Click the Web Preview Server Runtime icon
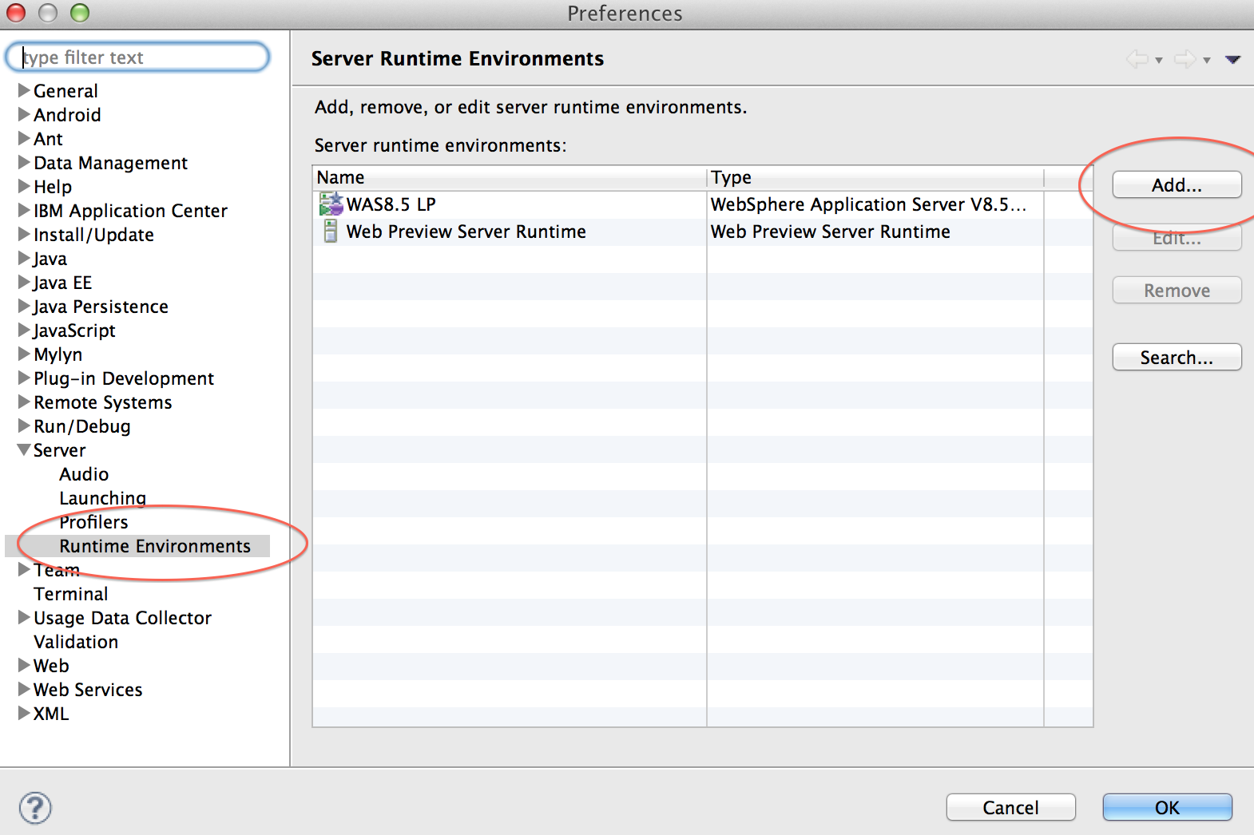 tap(331, 232)
